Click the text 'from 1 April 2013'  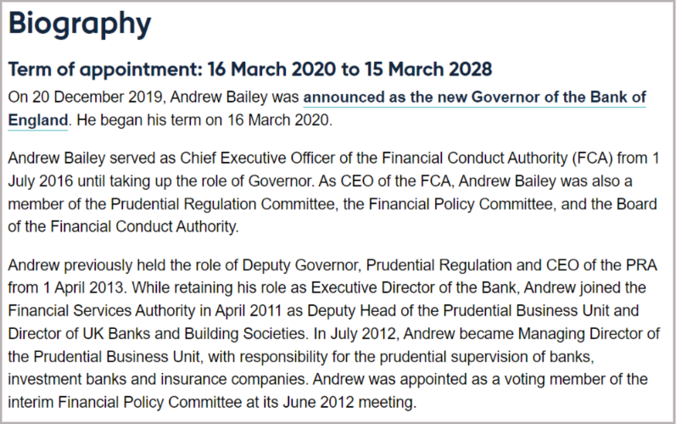tap(65, 287)
